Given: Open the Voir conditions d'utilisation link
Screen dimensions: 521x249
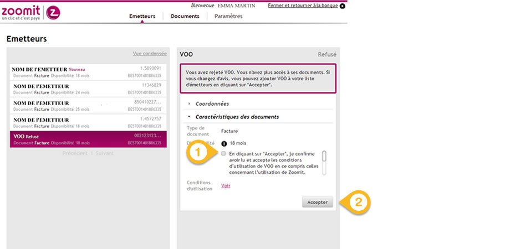Looking at the screenshot, I should click(x=226, y=186).
